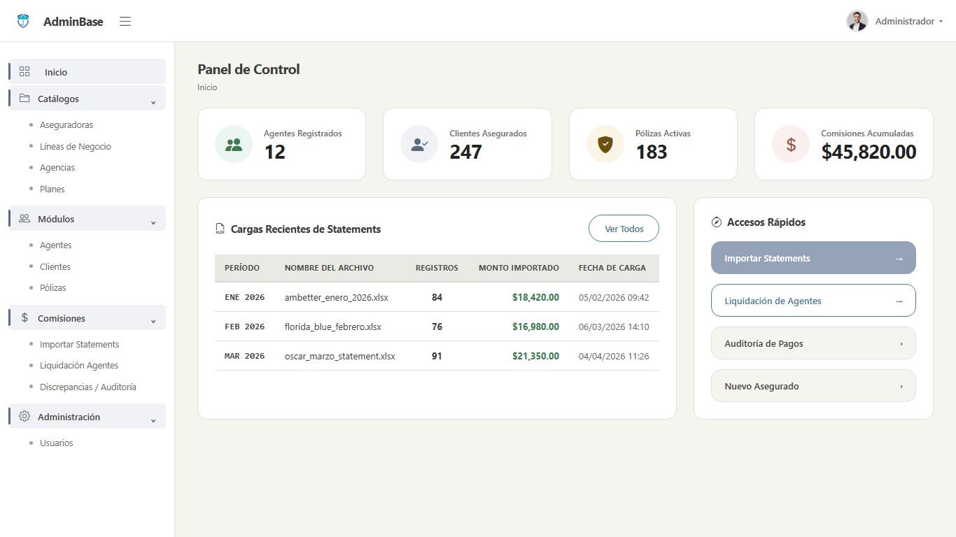The image size is (956, 537).
Task: Click the FEB 2026 period cell
Action: [245, 327]
